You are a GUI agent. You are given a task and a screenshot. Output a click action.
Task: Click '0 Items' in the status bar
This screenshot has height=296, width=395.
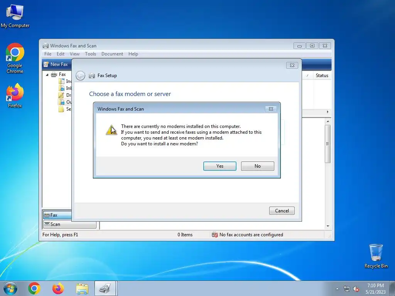tap(185, 235)
